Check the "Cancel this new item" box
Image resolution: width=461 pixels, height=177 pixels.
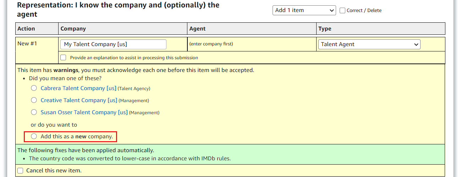(x=21, y=171)
